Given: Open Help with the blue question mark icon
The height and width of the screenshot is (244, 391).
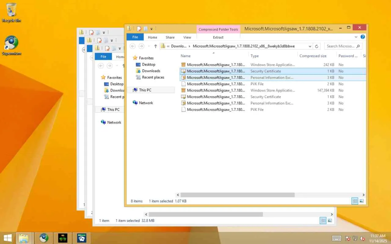Looking at the screenshot, I should coord(363,37).
